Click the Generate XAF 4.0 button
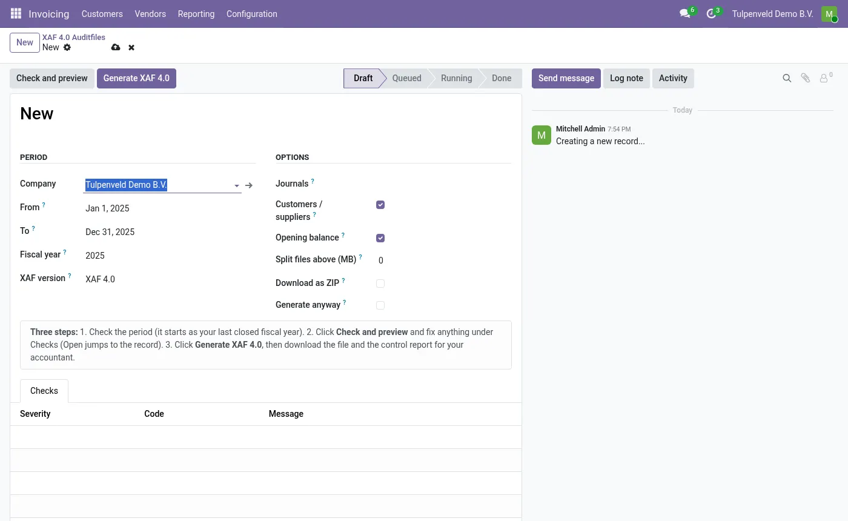The width and height of the screenshot is (848, 521). point(136,78)
